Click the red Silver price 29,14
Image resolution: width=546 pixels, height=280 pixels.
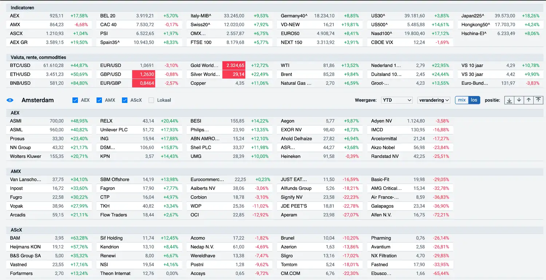coord(234,74)
